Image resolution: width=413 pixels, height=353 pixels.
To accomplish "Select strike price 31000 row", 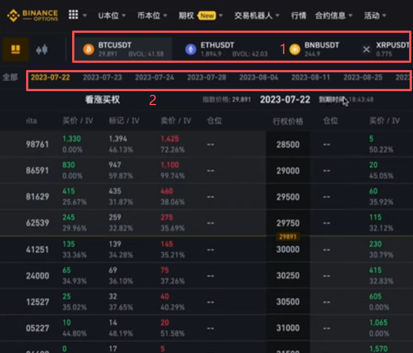I will tap(288, 327).
